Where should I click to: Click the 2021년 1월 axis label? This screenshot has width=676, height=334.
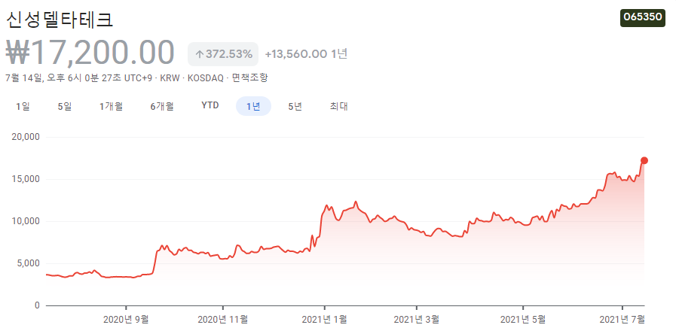click(324, 319)
